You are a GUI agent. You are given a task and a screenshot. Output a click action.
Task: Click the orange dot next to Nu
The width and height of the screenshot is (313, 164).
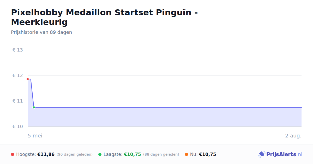click(x=186, y=154)
